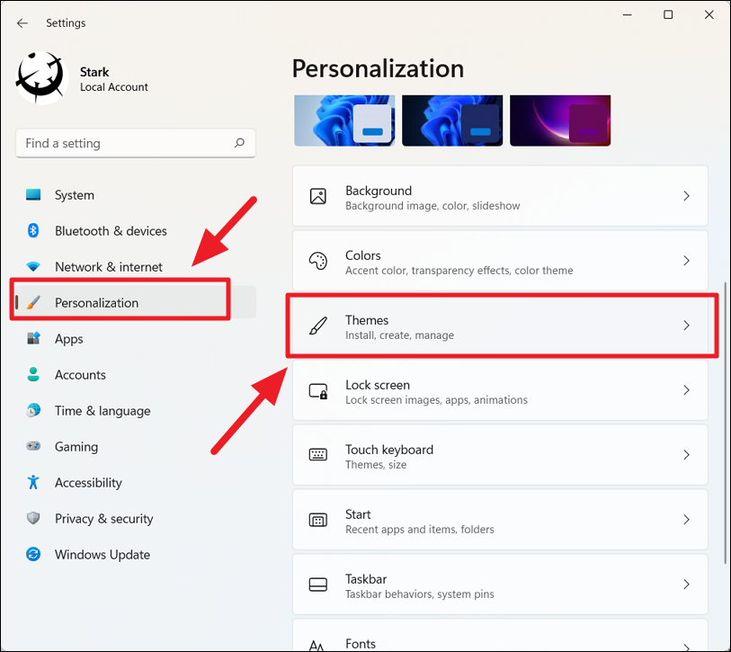Open Touch keyboard settings

[500, 455]
